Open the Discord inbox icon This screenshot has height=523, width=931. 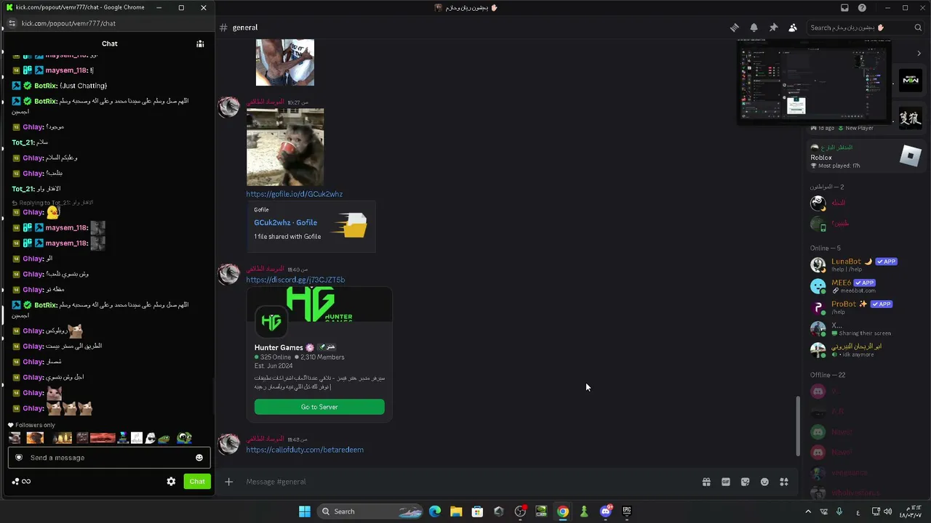[x=844, y=8]
